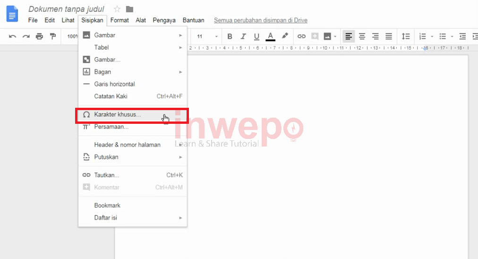The height and width of the screenshot is (259, 478).
Task: Enable center text alignment
Action: (x=362, y=36)
